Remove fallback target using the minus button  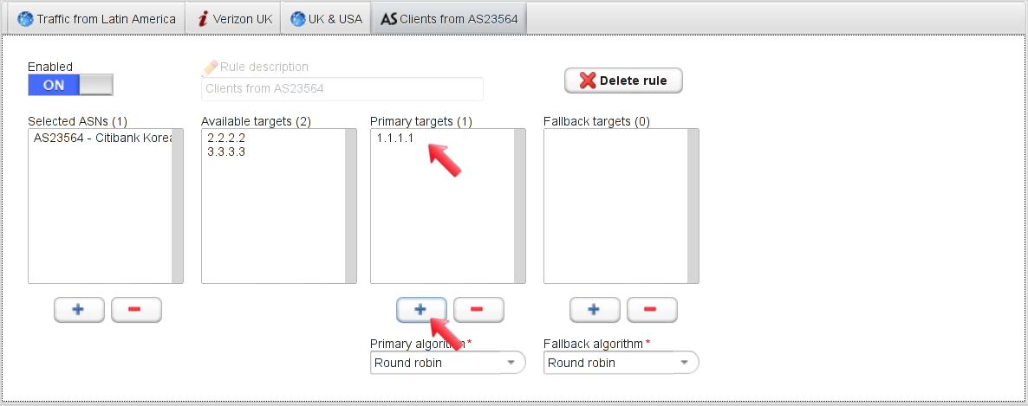pos(653,310)
